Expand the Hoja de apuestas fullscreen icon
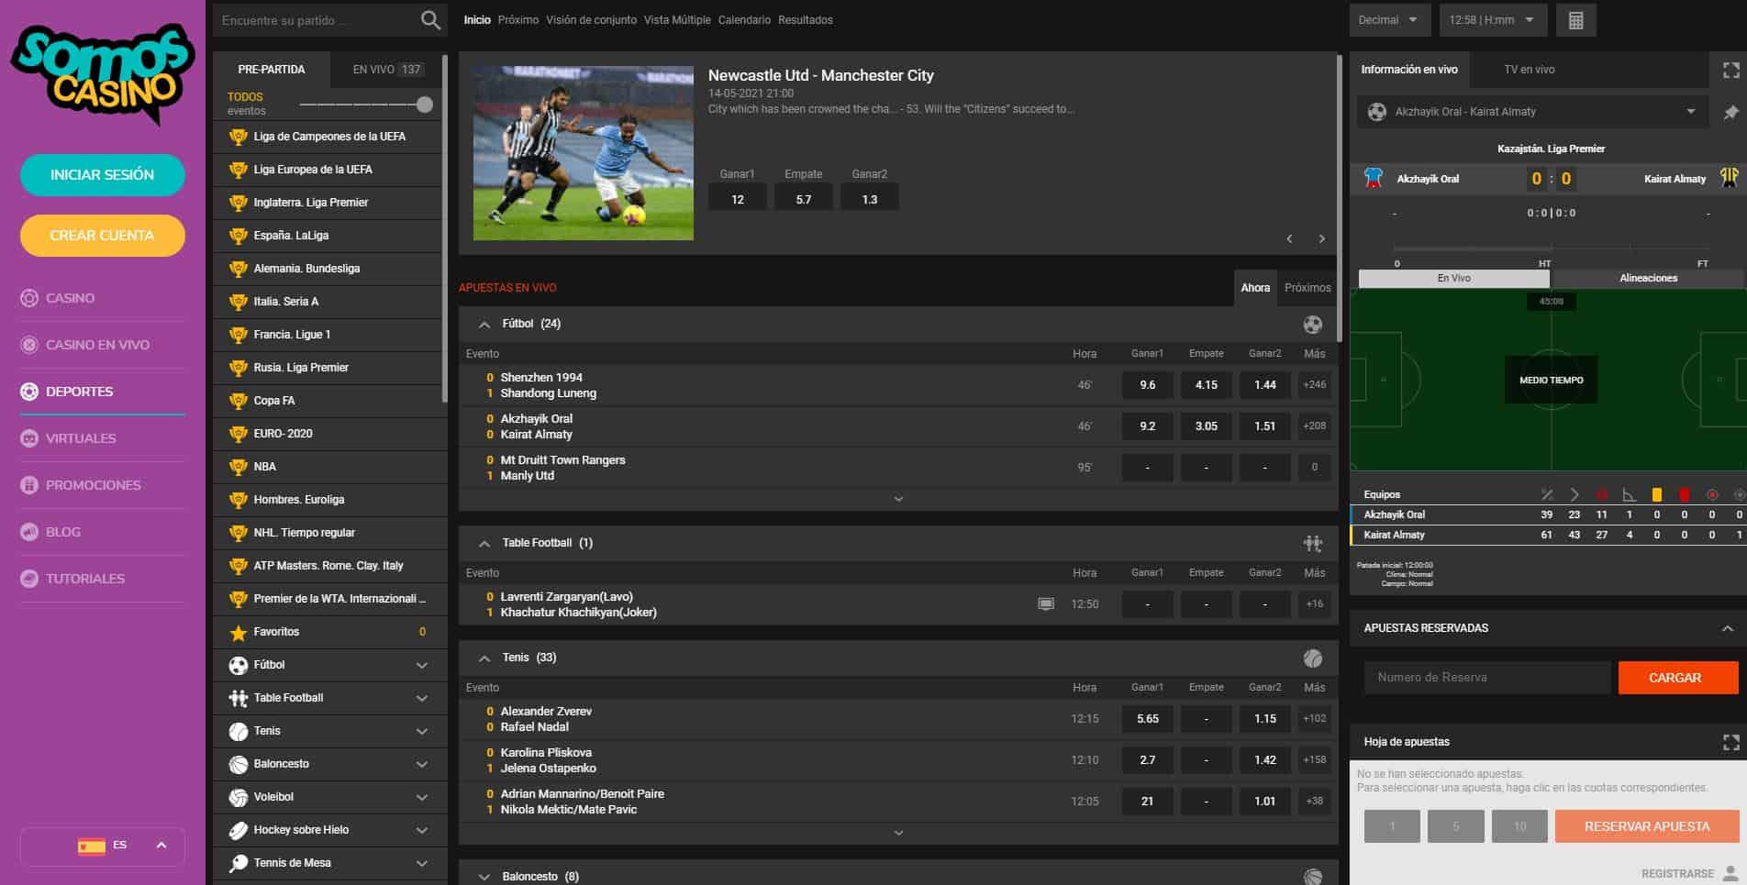 click(x=1731, y=742)
